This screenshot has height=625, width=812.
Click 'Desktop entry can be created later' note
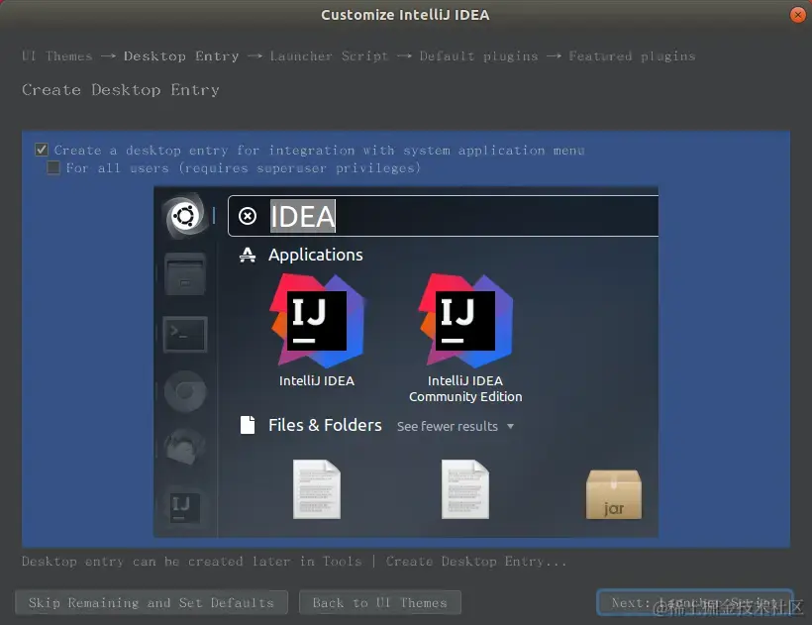coord(294,562)
